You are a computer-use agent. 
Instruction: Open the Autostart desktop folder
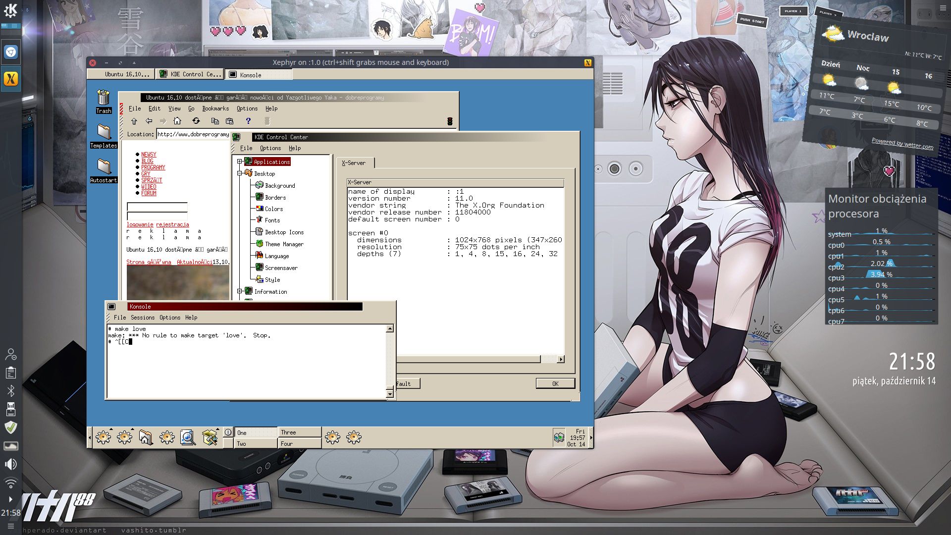104,171
